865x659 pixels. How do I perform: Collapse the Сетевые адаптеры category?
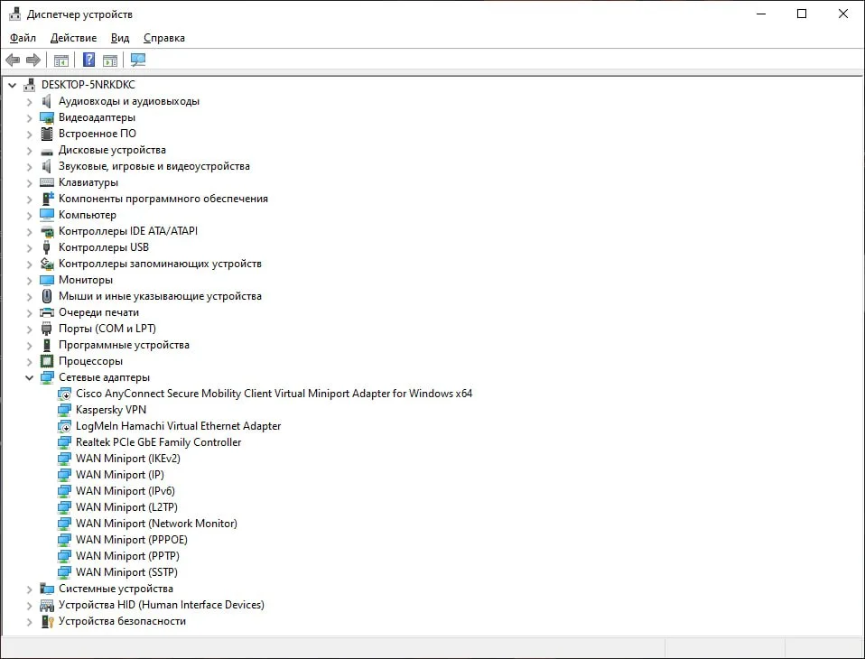pos(29,377)
